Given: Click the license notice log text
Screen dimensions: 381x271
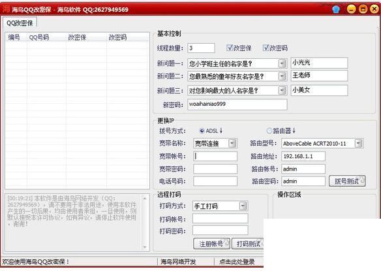Looking at the screenshot, I should click(72, 211).
